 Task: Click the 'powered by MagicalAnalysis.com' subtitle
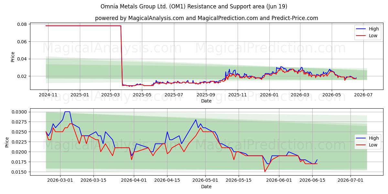(207, 18)
